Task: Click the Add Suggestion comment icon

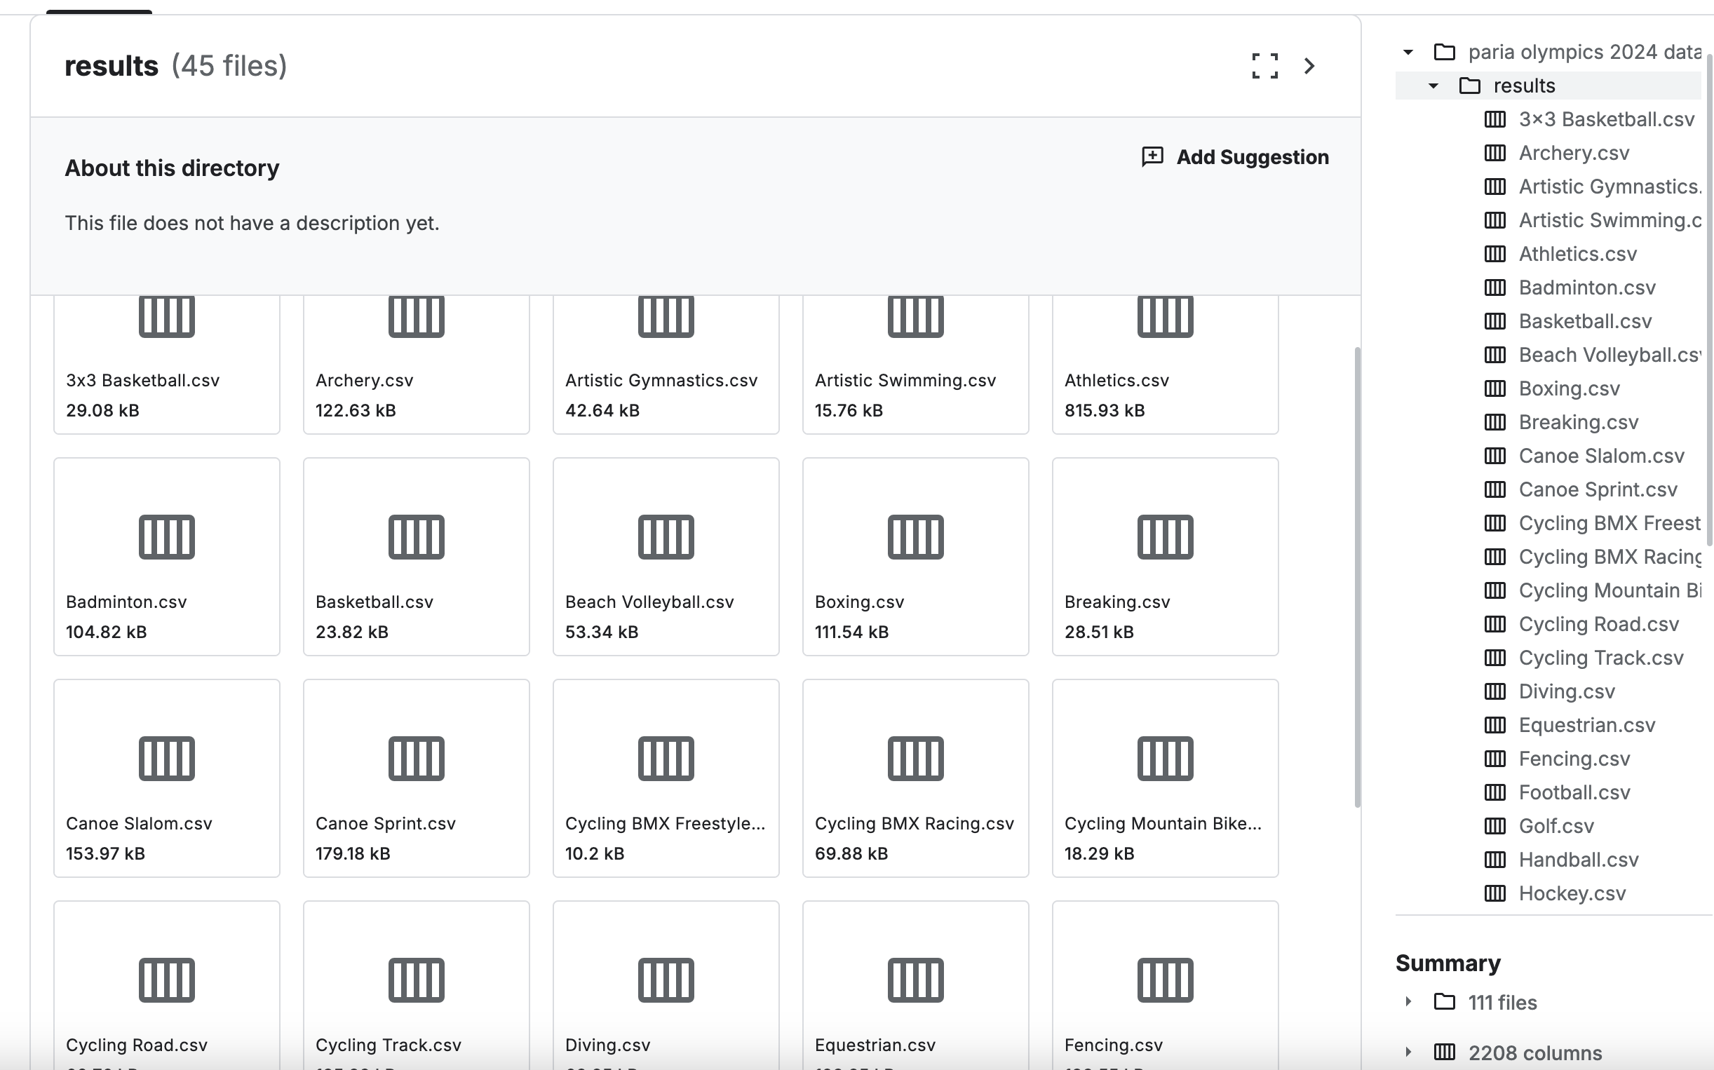Action: (1152, 156)
